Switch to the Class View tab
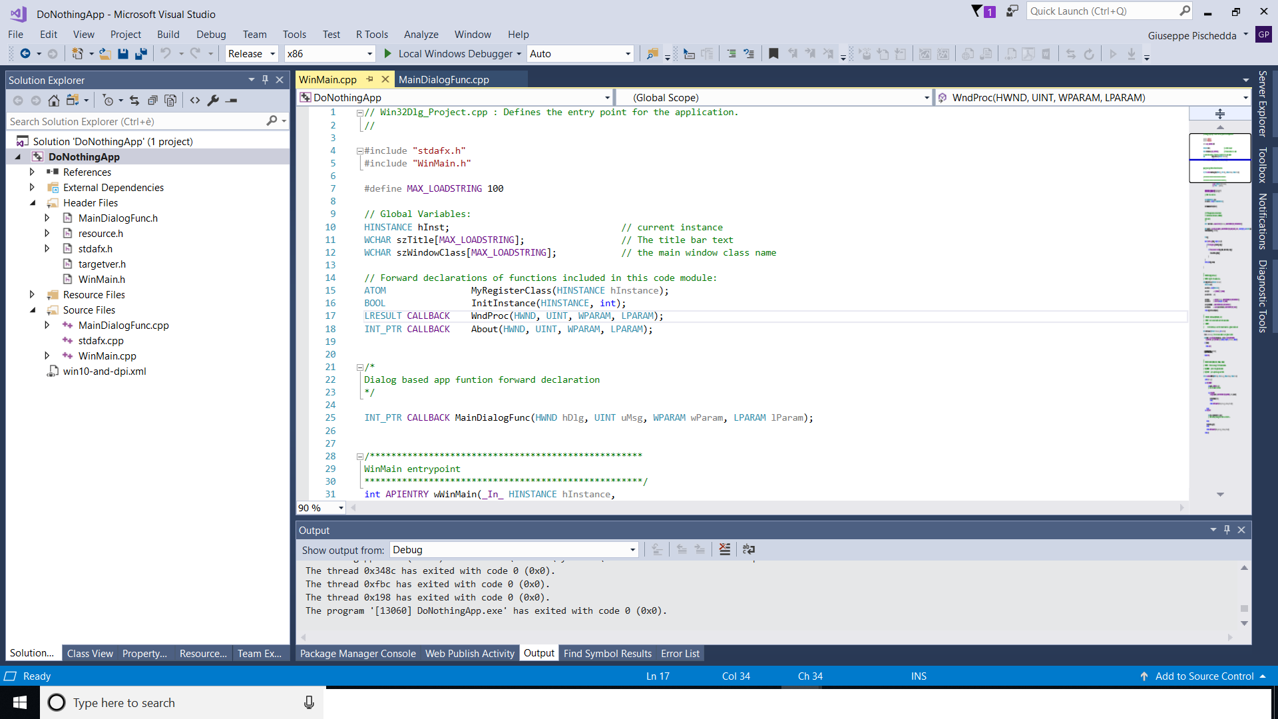The width and height of the screenshot is (1278, 719). tap(90, 654)
